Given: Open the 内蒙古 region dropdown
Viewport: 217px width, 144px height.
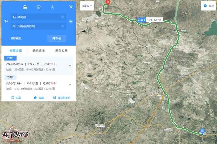Looking at the screenshot, I should pyautogui.click(x=87, y=6).
